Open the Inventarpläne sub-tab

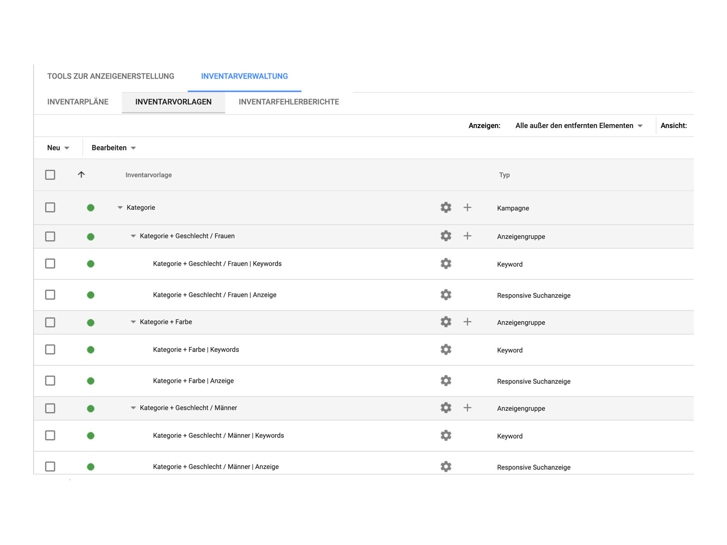click(78, 102)
